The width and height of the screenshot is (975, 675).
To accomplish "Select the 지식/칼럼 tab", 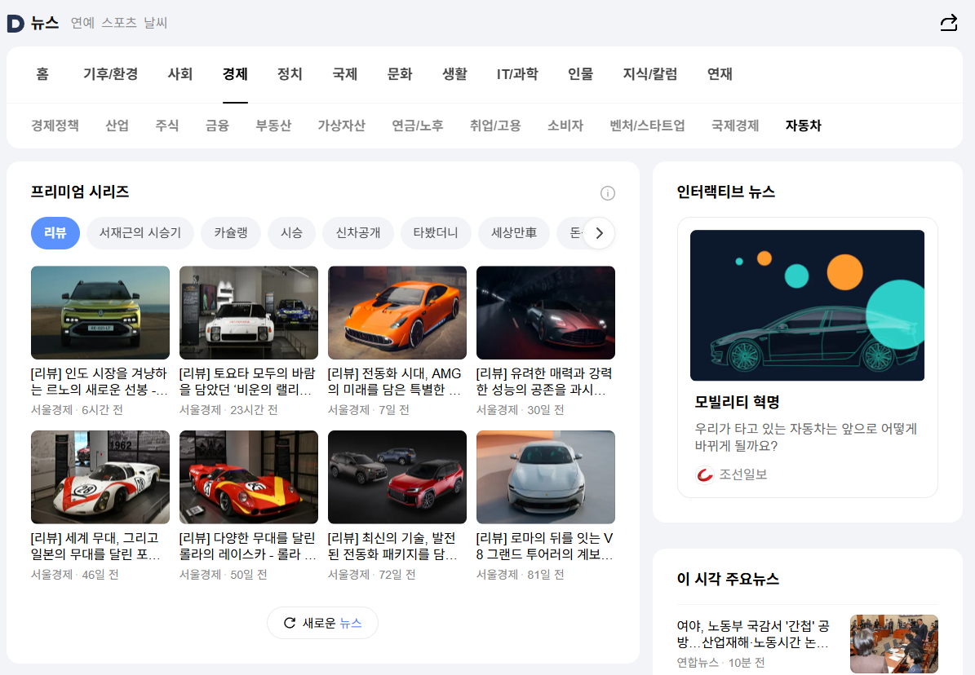I will pyautogui.click(x=650, y=74).
